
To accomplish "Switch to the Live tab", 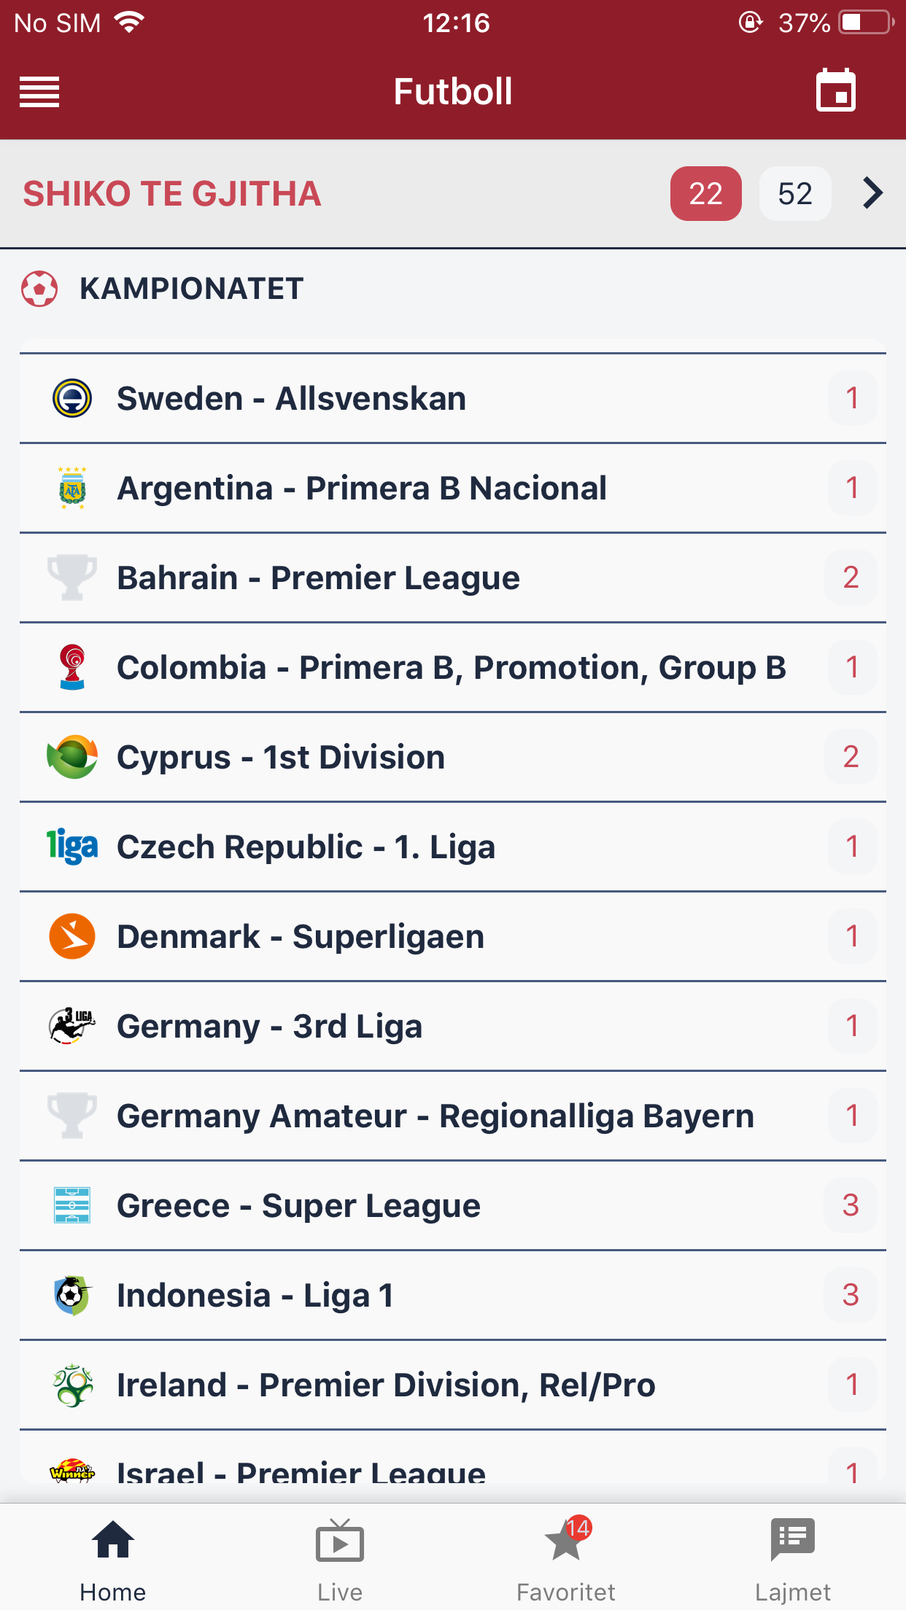I will (x=340, y=1559).
